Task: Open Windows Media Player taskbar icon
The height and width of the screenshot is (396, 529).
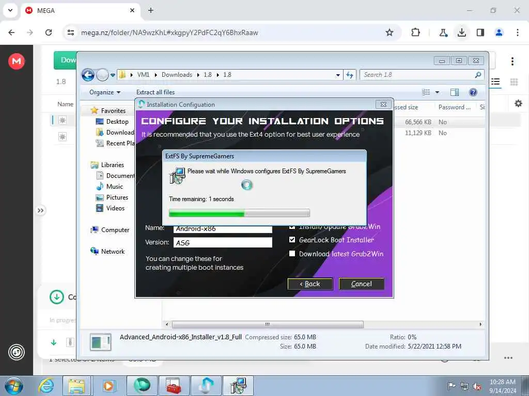Action: point(108,386)
